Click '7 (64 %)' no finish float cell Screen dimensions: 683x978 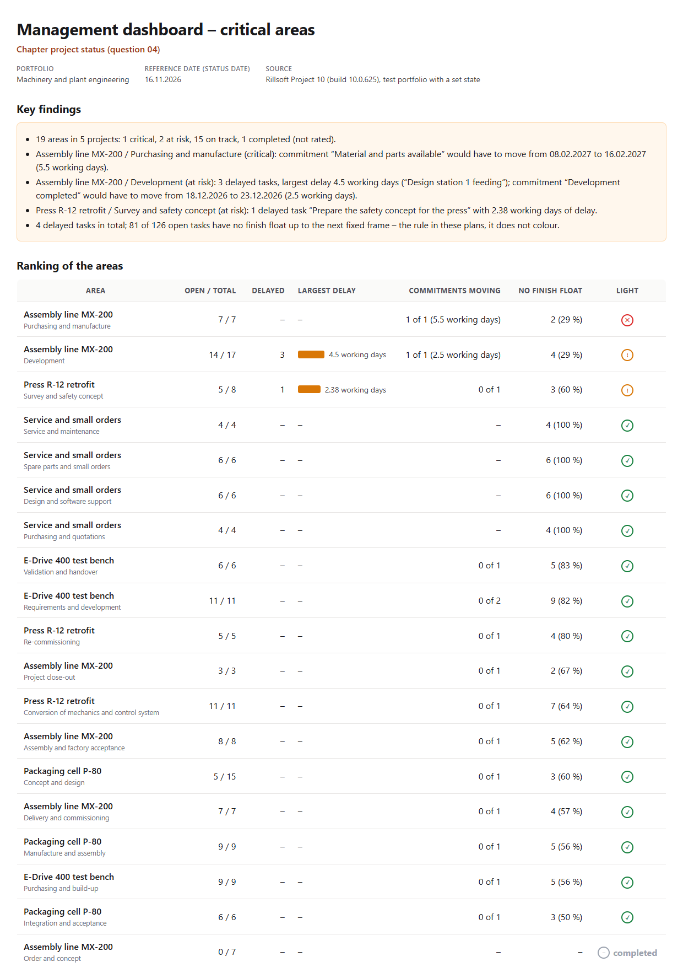(566, 706)
